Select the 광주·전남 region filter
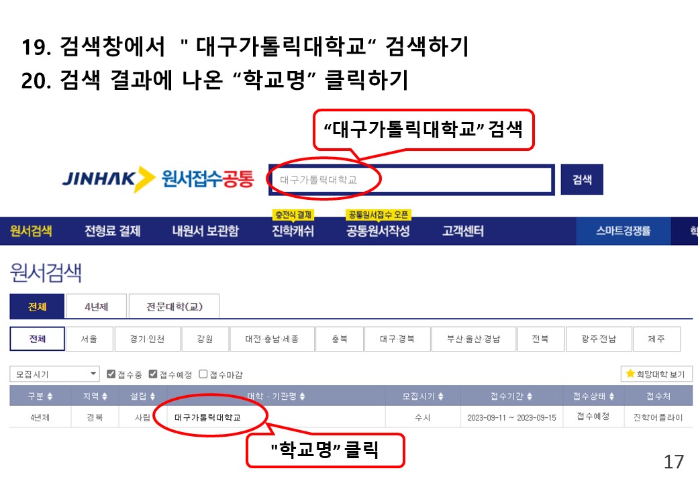698x483 pixels. (x=599, y=339)
